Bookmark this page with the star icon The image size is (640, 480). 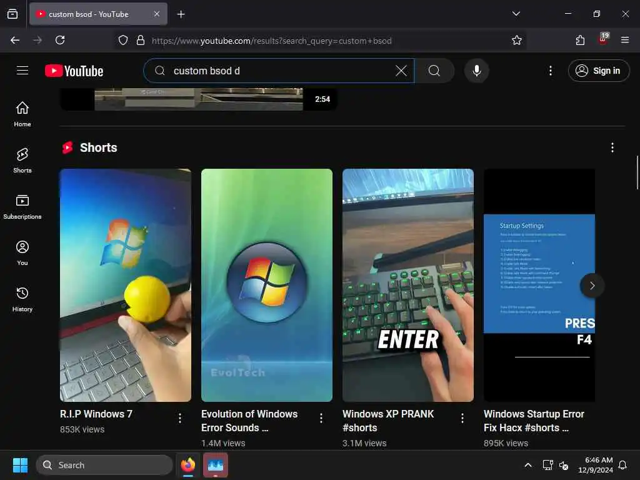click(x=516, y=40)
